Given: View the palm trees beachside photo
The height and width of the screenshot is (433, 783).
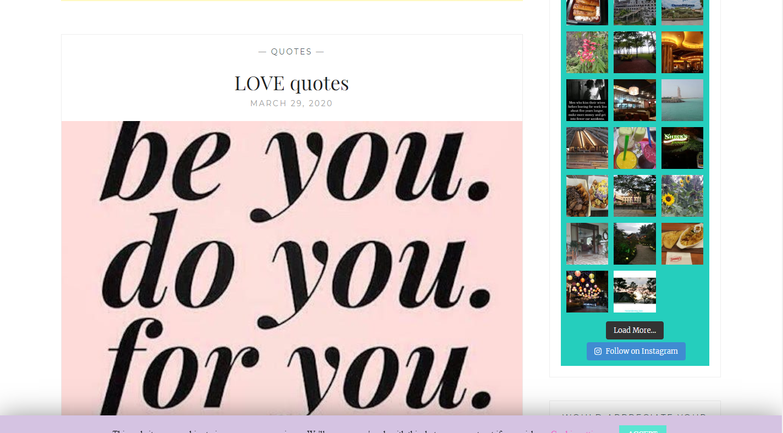Looking at the screenshot, I should tap(635, 52).
